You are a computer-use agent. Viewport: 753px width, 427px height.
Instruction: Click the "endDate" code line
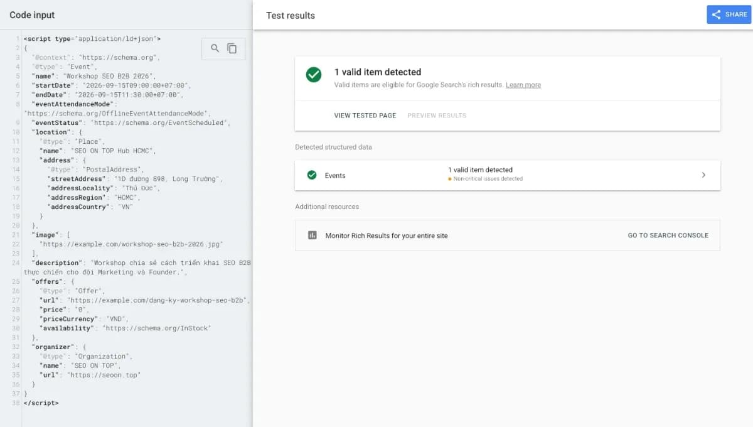[107, 95]
